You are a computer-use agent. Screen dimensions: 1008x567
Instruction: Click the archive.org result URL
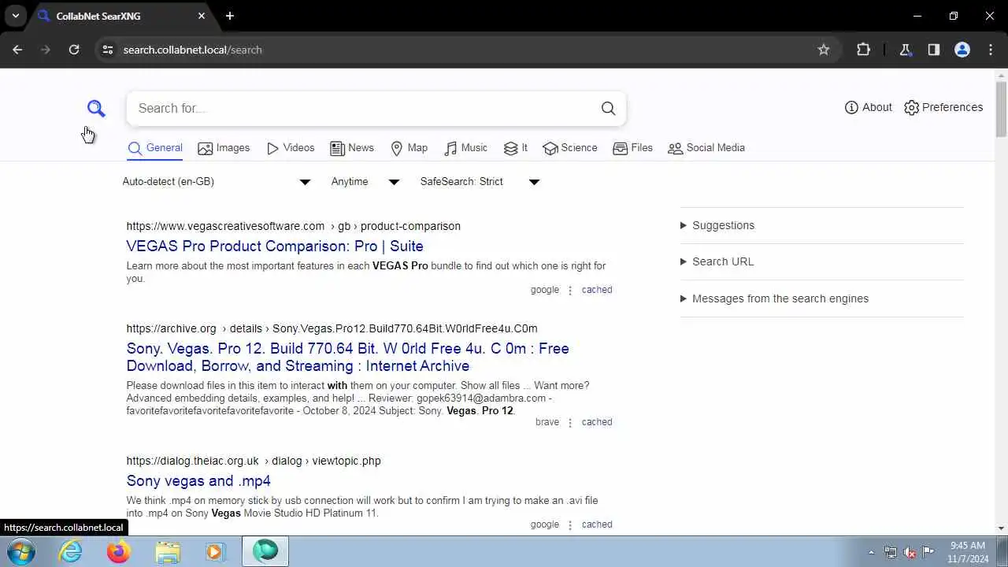332,328
